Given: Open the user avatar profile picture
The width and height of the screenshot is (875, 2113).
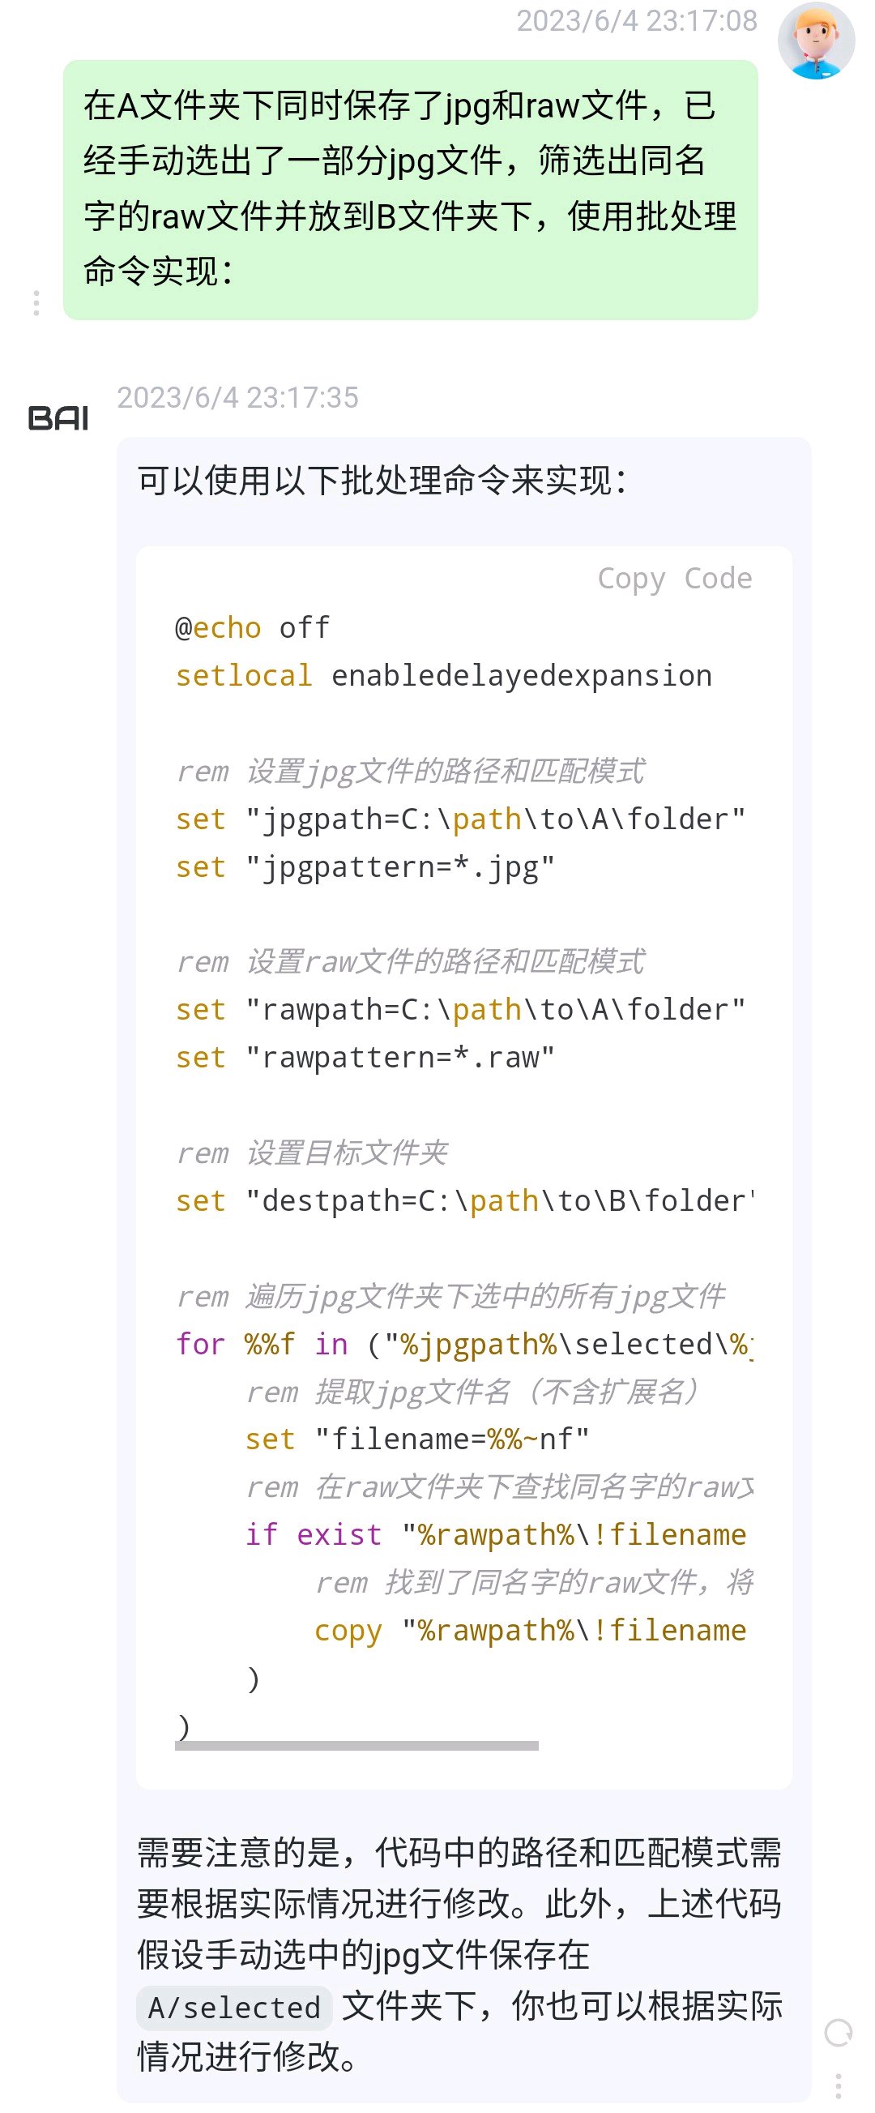Looking at the screenshot, I should (x=815, y=41).
